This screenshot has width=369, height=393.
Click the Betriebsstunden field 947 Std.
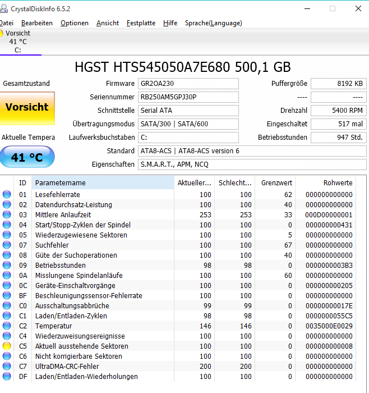coord(339,138)
